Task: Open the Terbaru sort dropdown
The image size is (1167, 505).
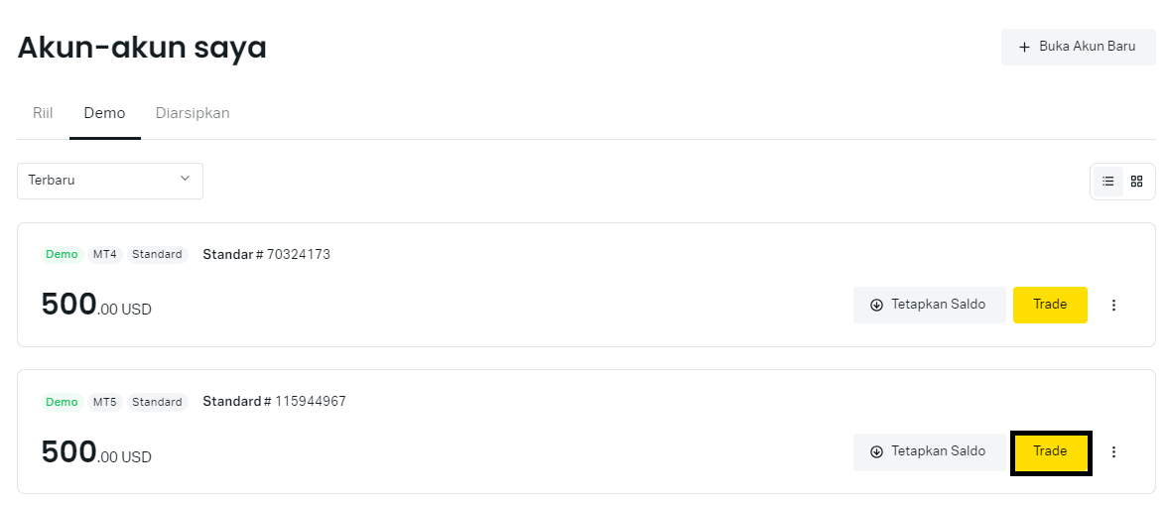Action: click(110, 181)
